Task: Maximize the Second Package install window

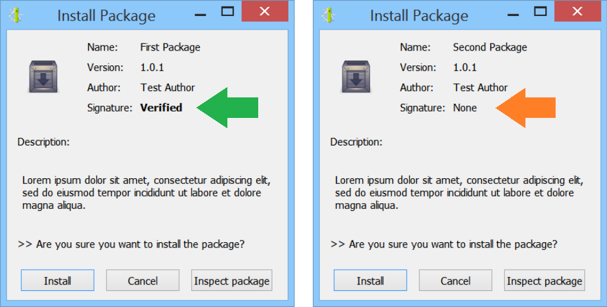Action: (540, 11)
